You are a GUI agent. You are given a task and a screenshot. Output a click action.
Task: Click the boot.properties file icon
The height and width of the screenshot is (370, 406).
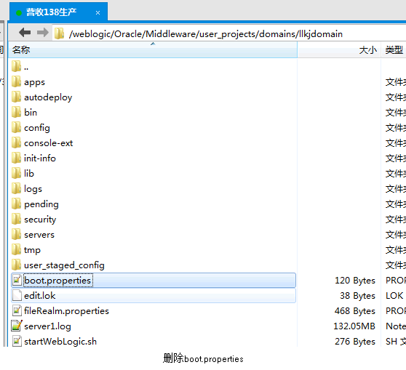tap(17, 280)
